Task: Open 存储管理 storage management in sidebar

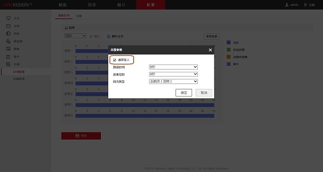Action: coord(19,79)
